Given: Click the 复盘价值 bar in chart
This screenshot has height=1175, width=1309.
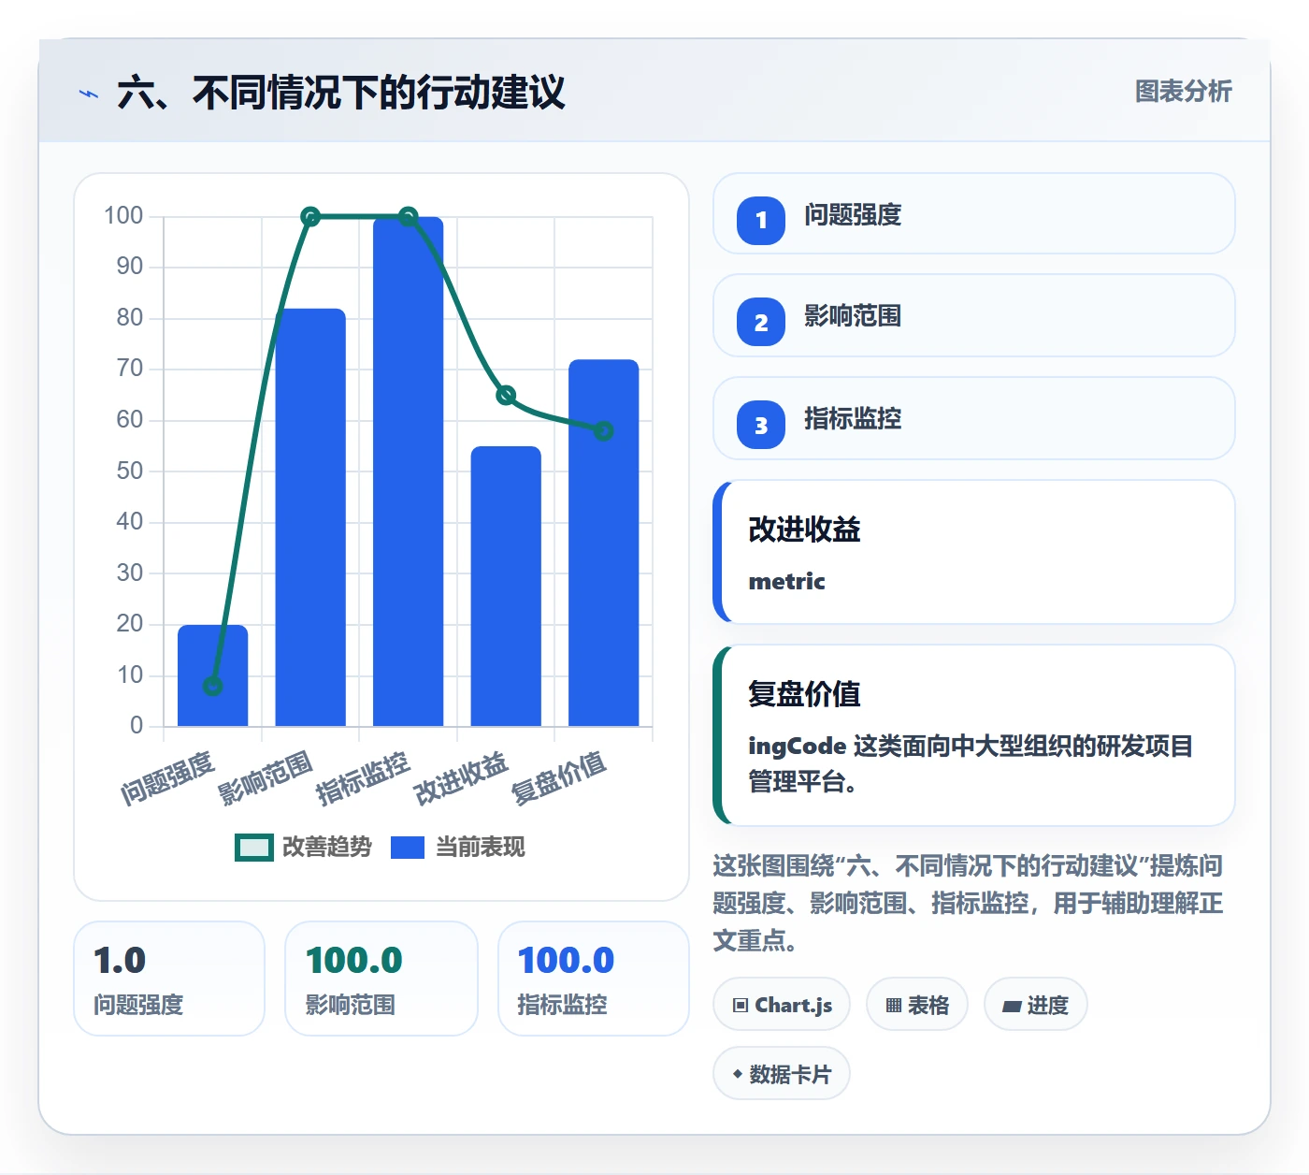Looking at the screenshot, I should [604, 543].
